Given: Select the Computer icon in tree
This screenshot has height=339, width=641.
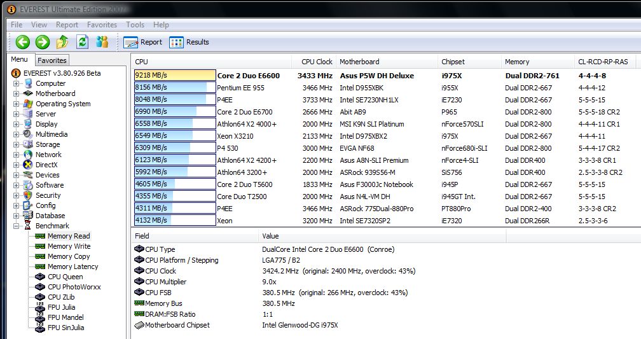Looking at the screenshot, I should [x=28, y=83].
